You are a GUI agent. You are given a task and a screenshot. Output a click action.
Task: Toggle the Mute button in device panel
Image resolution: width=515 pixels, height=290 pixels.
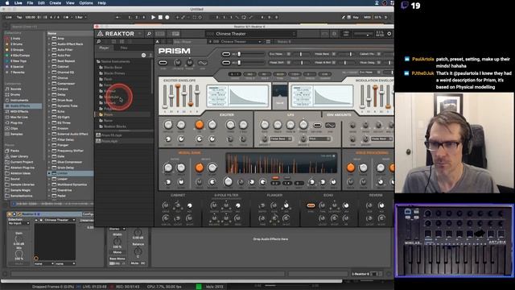click(x=134, y=263)
